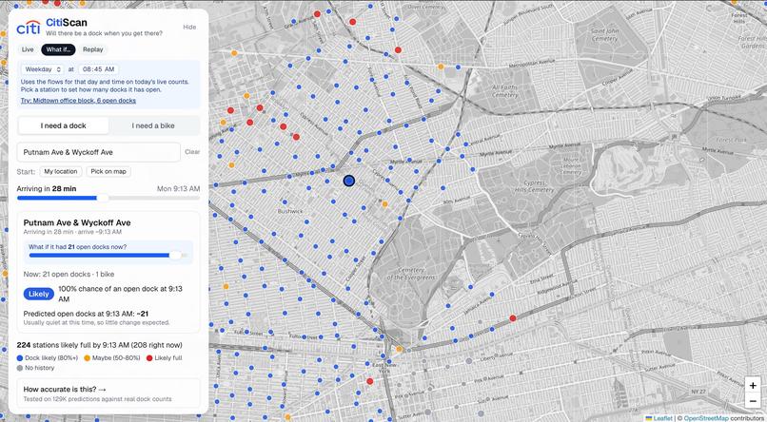Clear the station search field

(x=192, y=152)
